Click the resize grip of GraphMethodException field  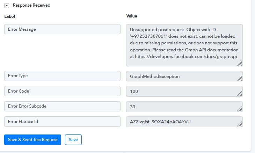[x=240, y=78]
